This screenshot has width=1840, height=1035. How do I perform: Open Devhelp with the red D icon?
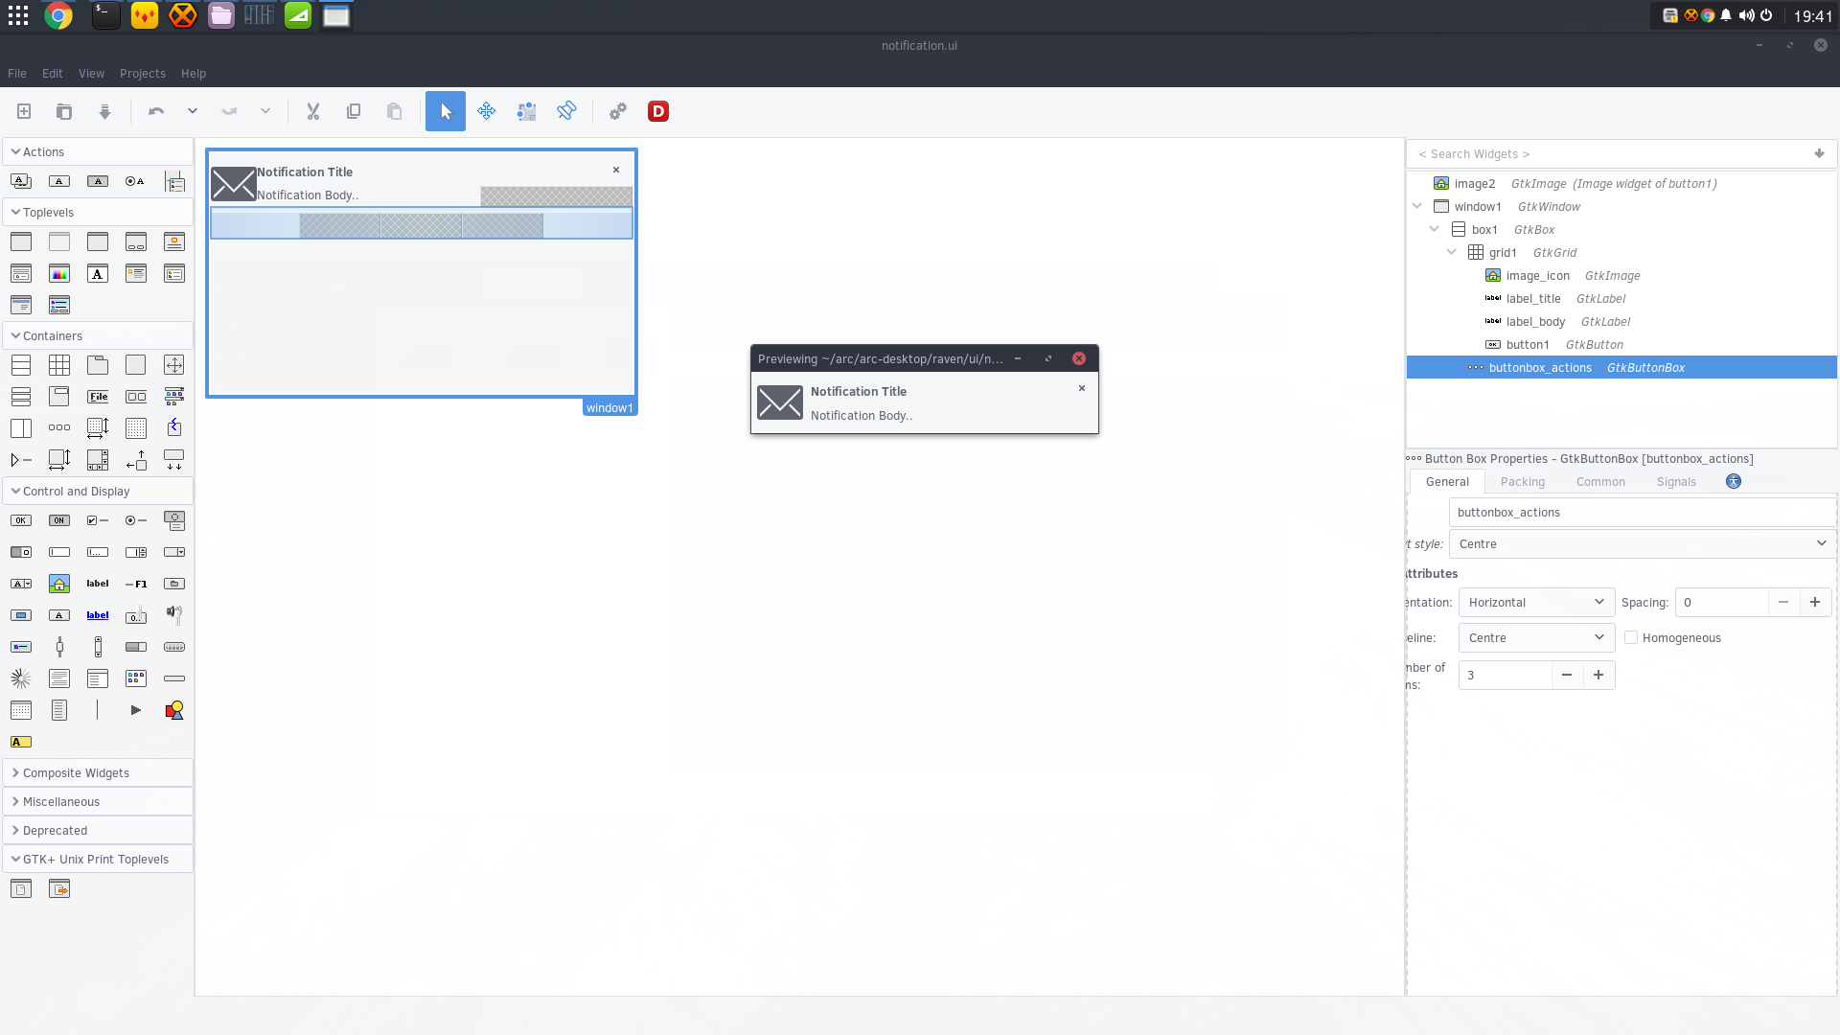pyautogui.click(x=658, y=112)
